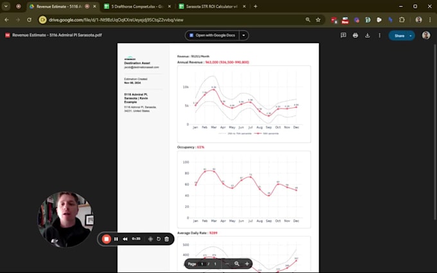Open a new browser tab
The height and width of the screenshot is (273, 437).
click(256, 6)
